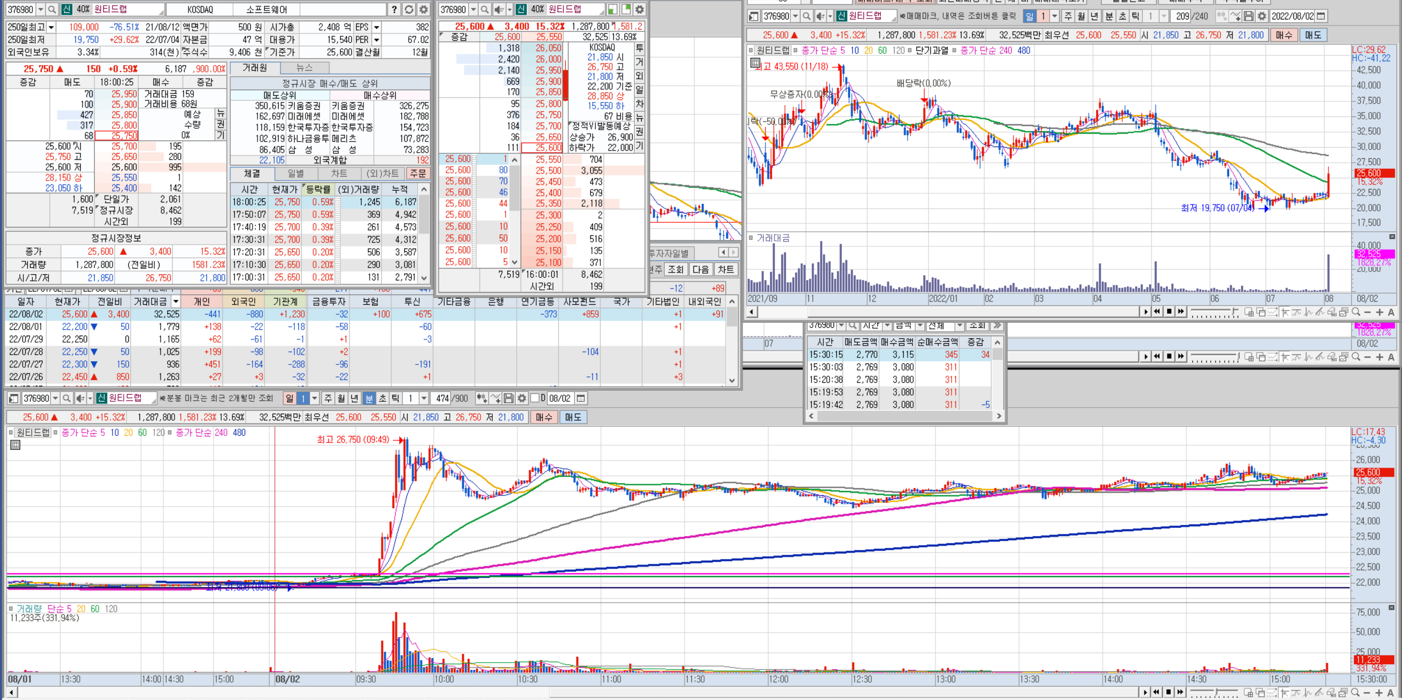Click the zoom magnifier icon at daily chart bottom
Image resolution: width=1402 pixels, height=700 pixels.
(x=1356, y=312)
